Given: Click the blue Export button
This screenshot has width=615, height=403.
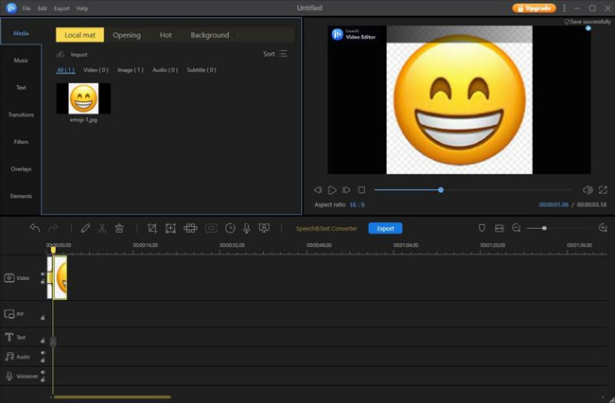Looking at the screenshot, I should (x=385, y=229).
